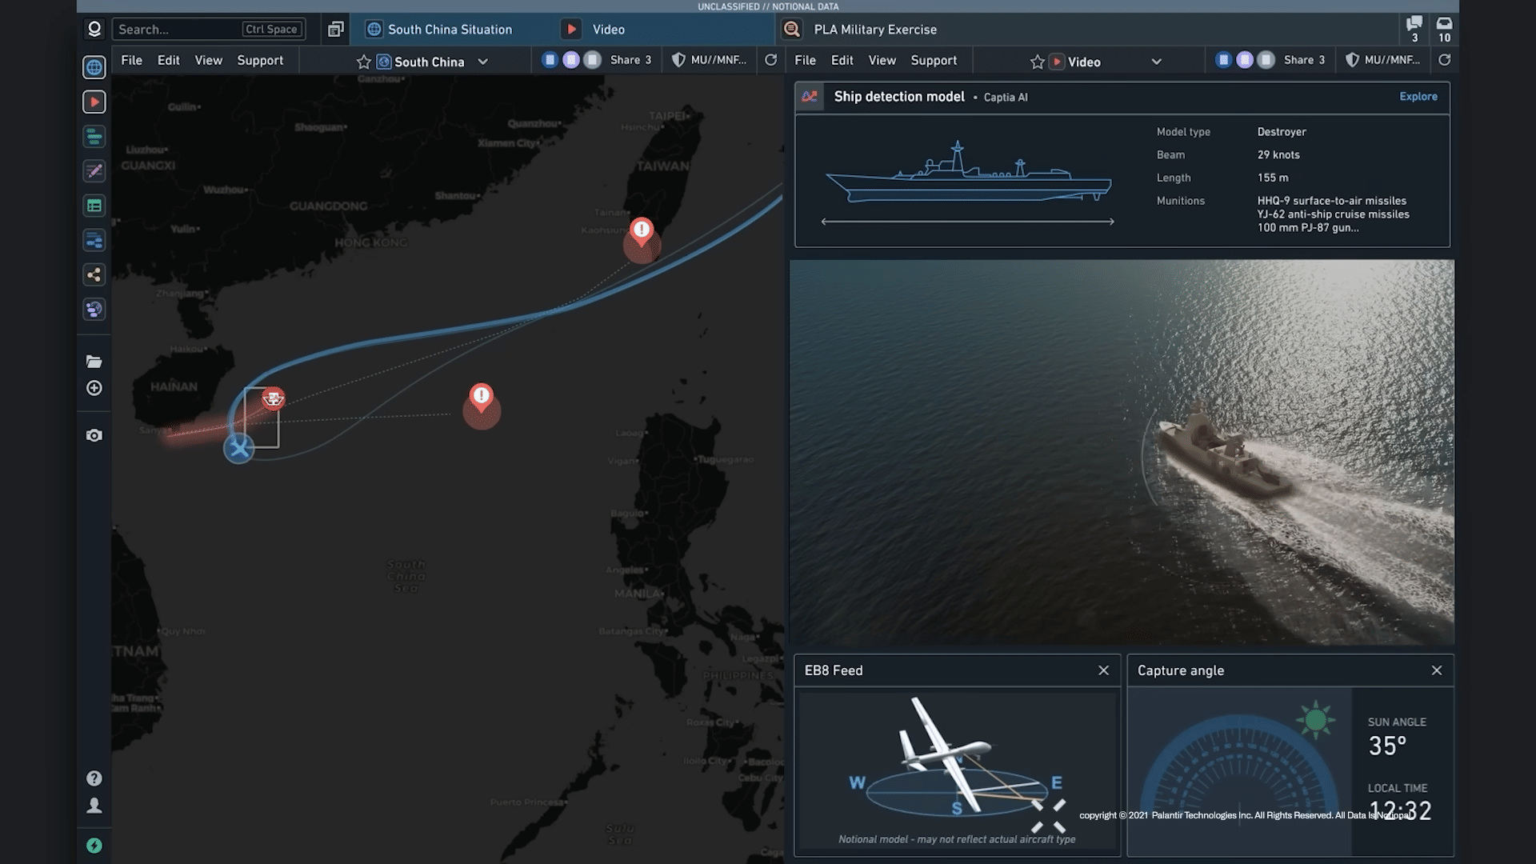This screenshot has height=864, width=1536.
Task: Open MU//MNF classification selector in video pane
Action: click(1382, 60)
